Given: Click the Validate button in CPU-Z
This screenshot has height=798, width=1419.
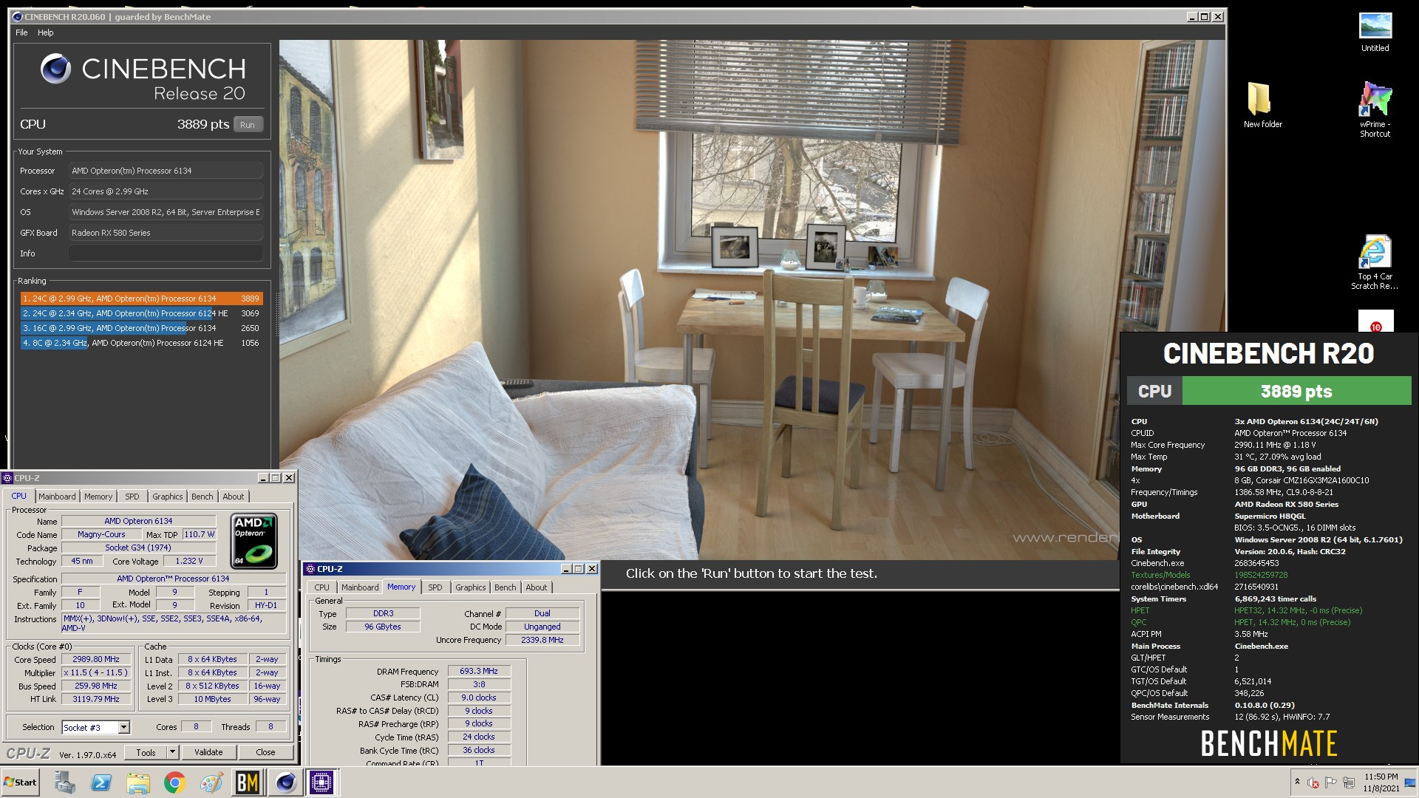Looking at the screenshot, I should (208, 752).
